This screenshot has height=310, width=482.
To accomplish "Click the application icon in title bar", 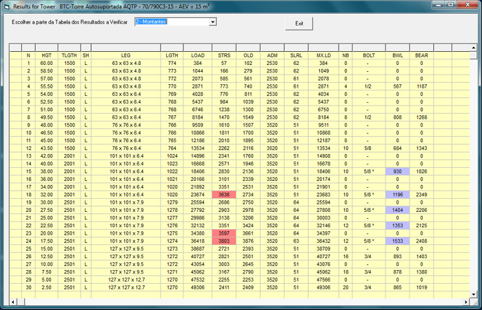I will (x=7, y=5).
